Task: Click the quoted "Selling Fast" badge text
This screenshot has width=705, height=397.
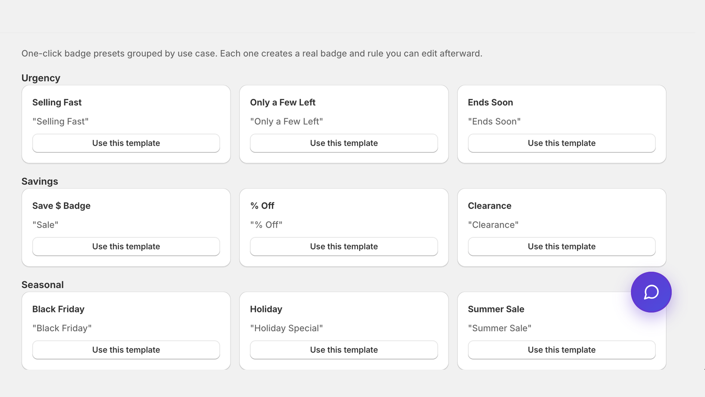Action: pyautogui.click(x=60, y=122)
